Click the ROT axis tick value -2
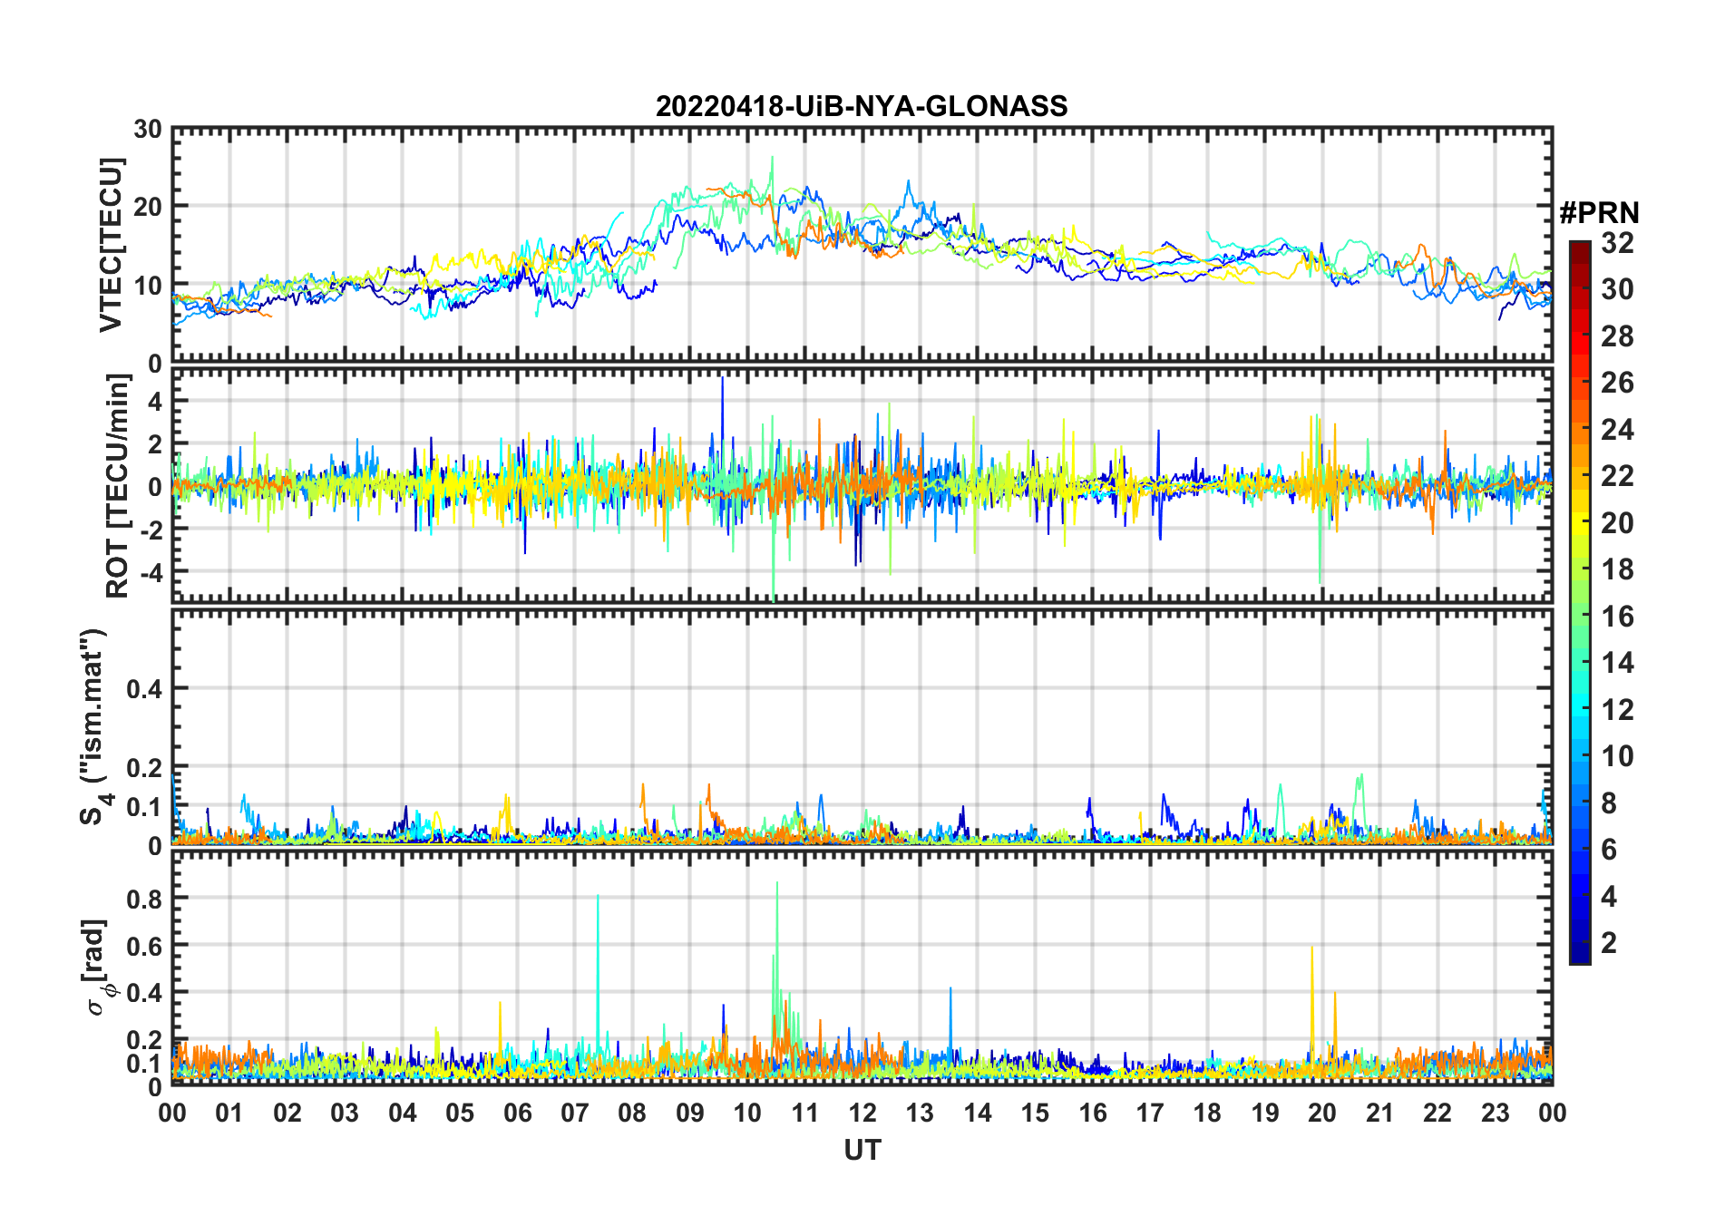This screenshot has height=1206, width=1725. [x=151, y=530]
